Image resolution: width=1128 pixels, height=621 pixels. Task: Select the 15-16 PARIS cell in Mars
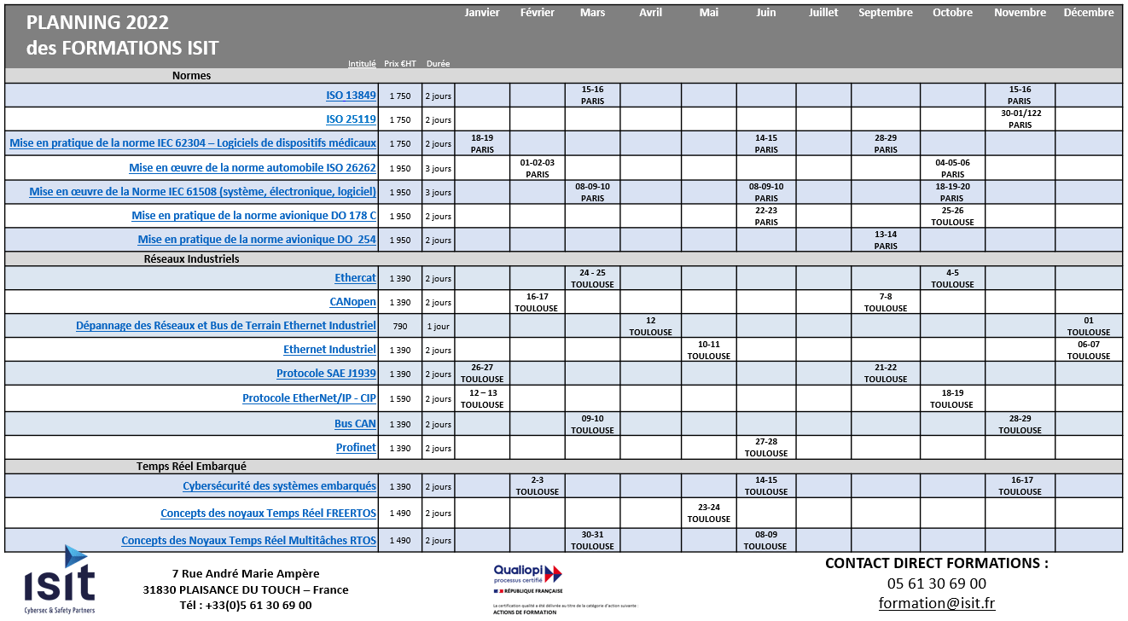(x=592, y=95)
